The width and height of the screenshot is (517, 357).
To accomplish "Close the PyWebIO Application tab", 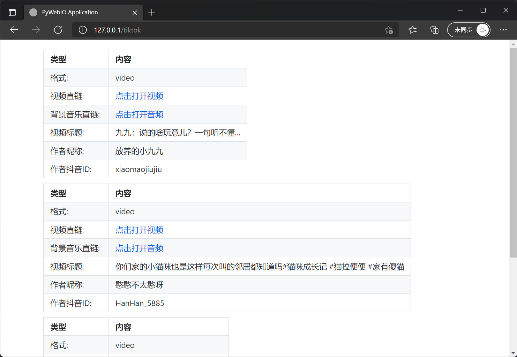I will [135, 13].
